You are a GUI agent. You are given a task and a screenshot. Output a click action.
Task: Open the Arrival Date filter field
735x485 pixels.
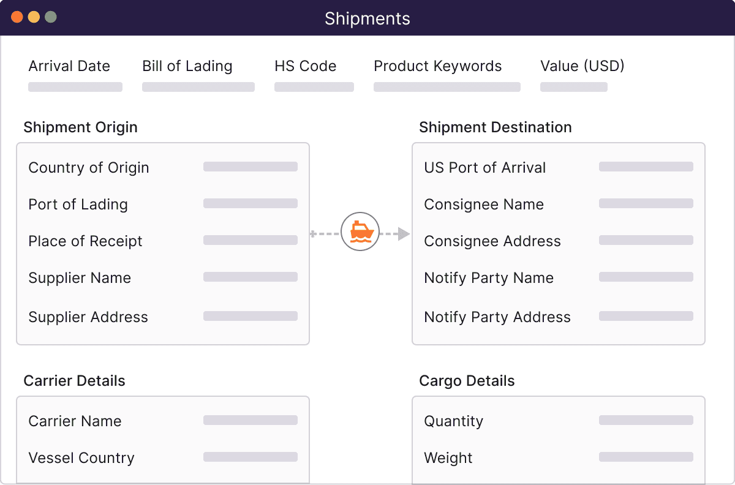coord(75,86)
